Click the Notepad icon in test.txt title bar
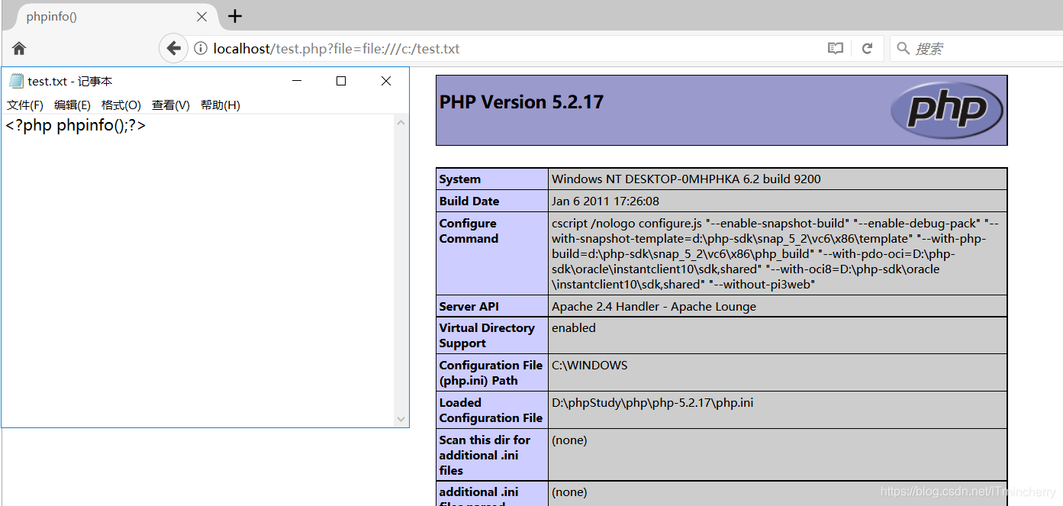 pos(16,81)
